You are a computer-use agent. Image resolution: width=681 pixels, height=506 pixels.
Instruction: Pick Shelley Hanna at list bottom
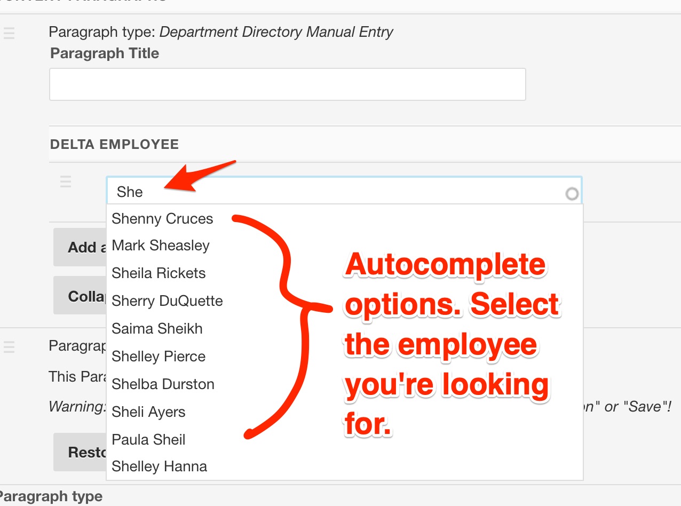tap(159, 467)
